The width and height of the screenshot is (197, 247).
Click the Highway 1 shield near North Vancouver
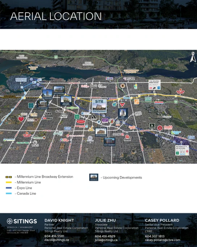tap(56, 57)
